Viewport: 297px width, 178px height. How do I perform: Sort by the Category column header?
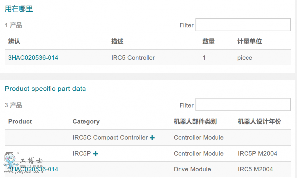[x=86, y=121]
